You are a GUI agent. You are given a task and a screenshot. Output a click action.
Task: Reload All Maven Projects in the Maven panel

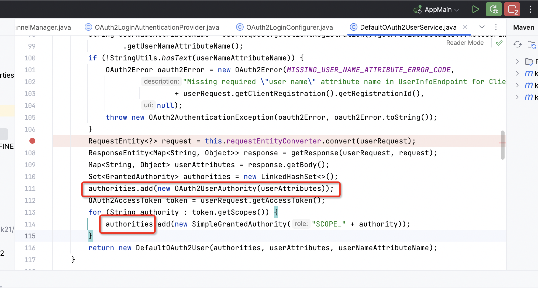click(518, 44)
